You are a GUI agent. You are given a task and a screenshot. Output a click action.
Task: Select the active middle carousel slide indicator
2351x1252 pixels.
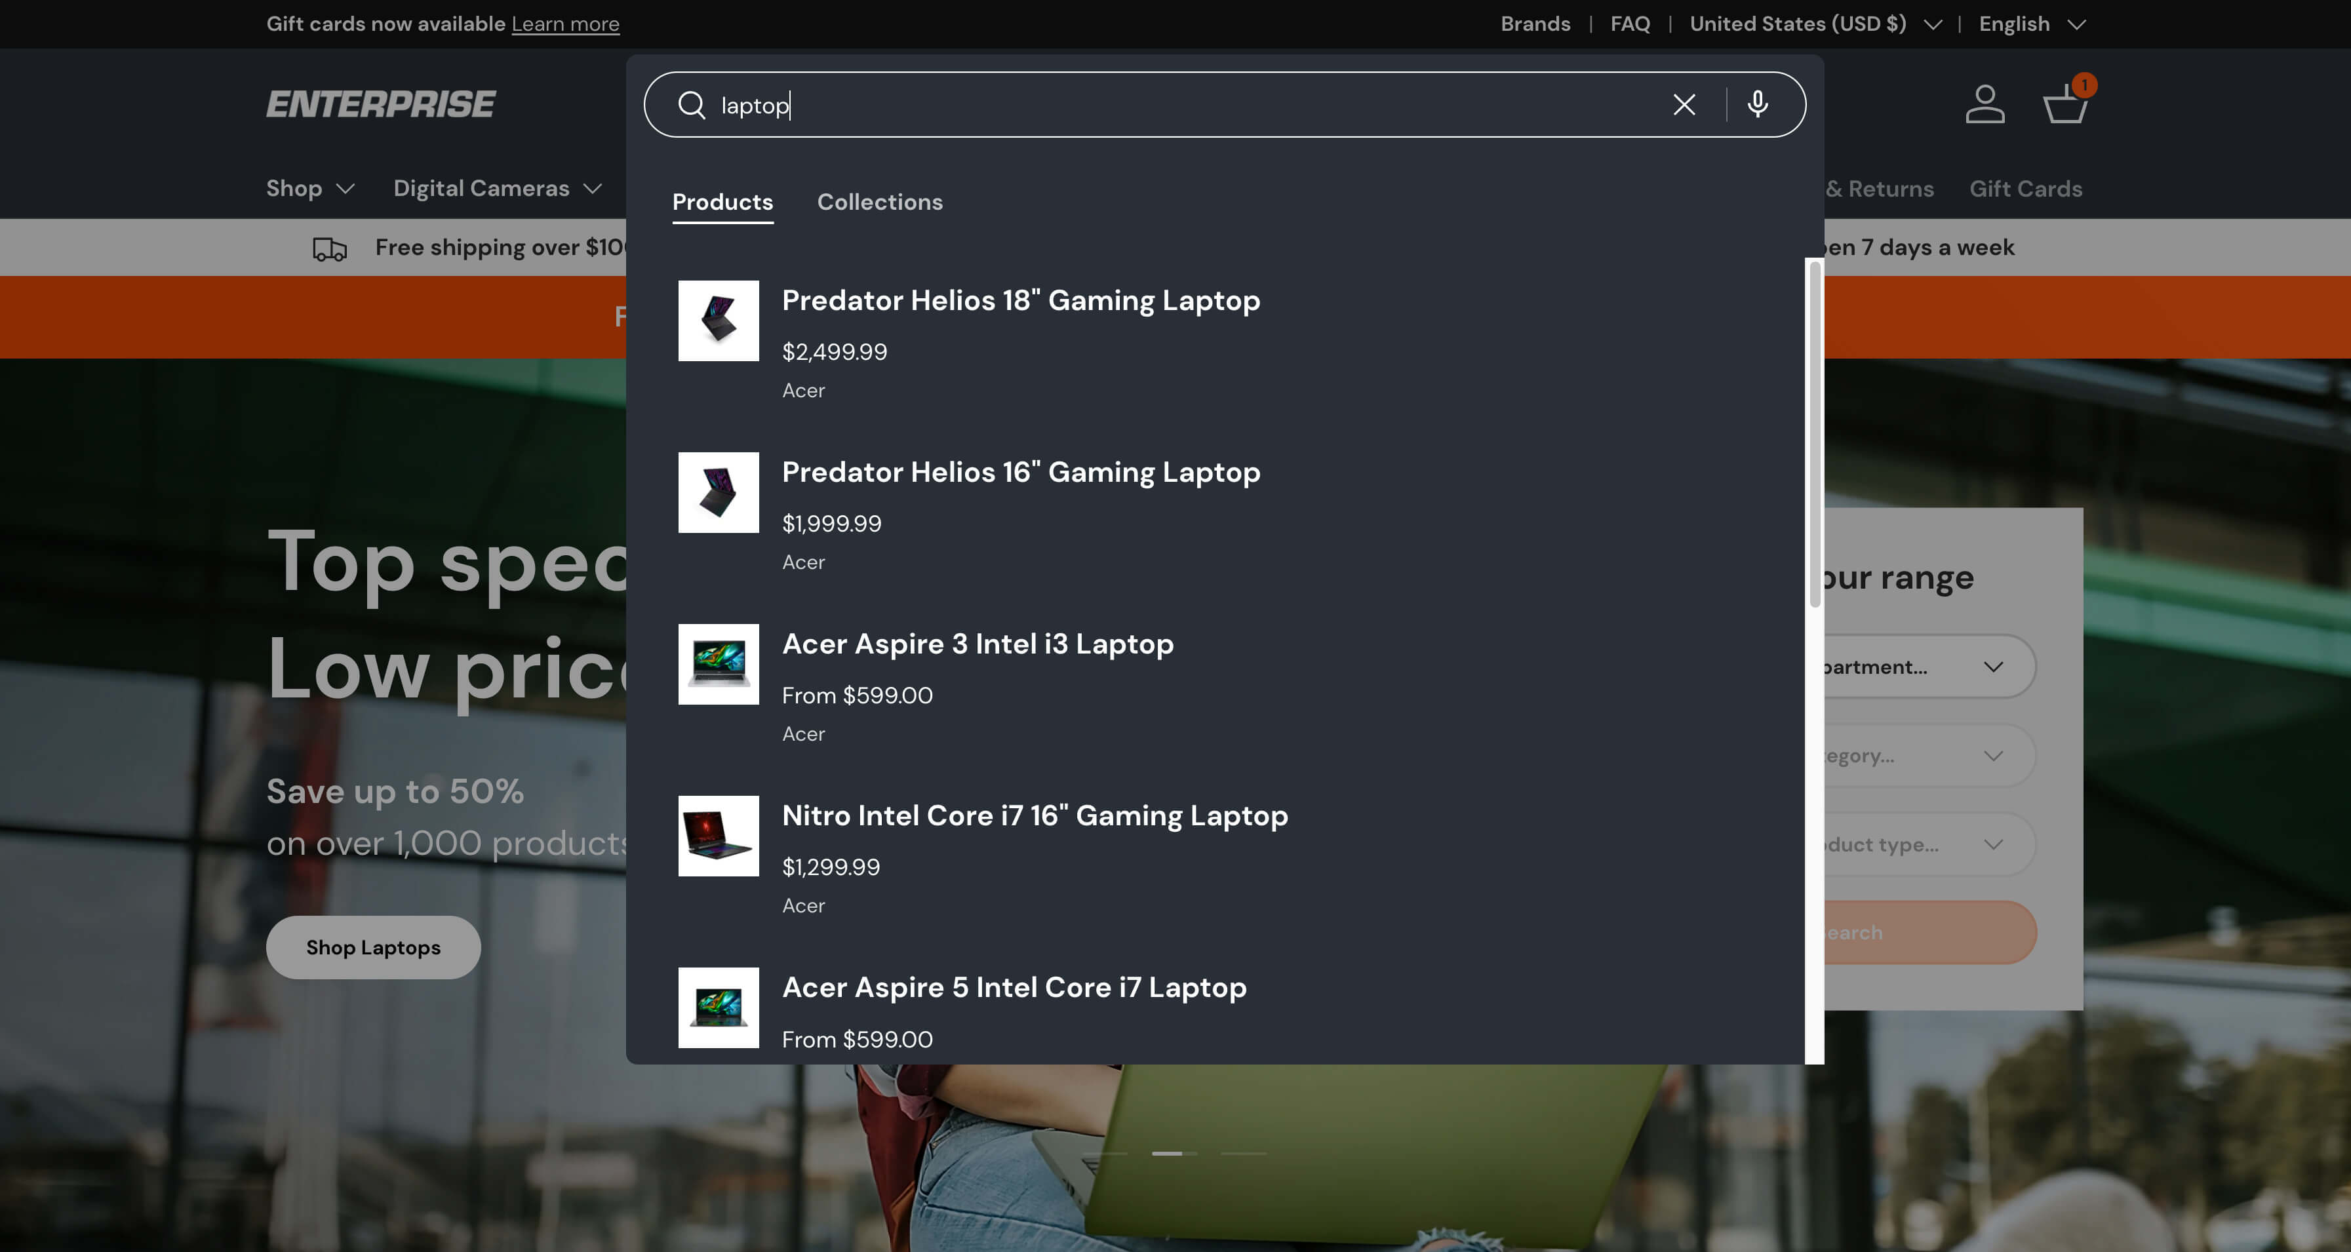(1174, 1154)
